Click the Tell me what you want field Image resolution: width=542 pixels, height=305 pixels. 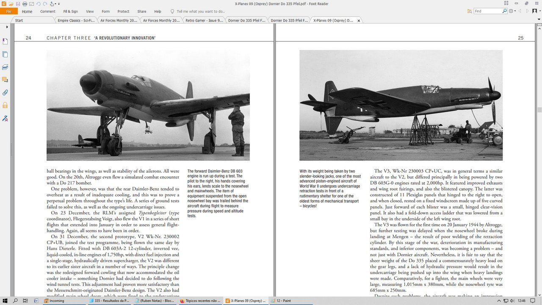point(197,11)
